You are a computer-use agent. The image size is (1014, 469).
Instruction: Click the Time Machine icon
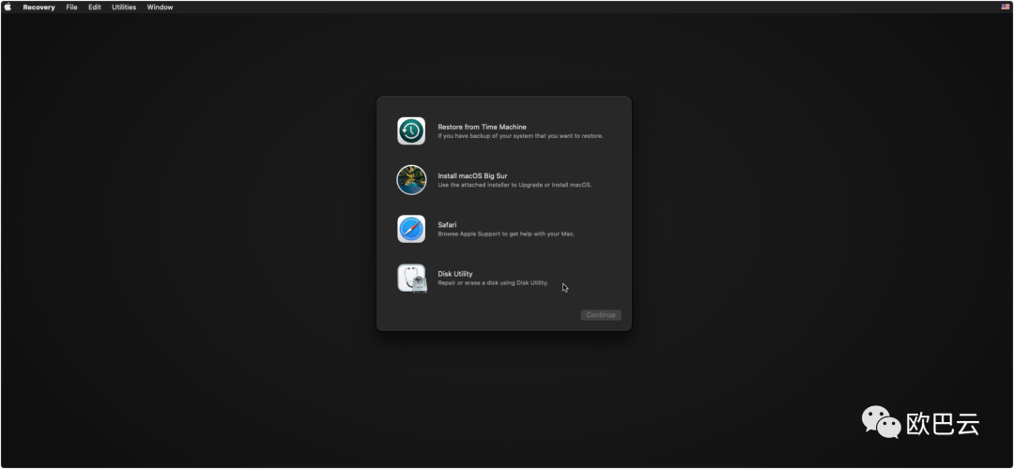411,131
